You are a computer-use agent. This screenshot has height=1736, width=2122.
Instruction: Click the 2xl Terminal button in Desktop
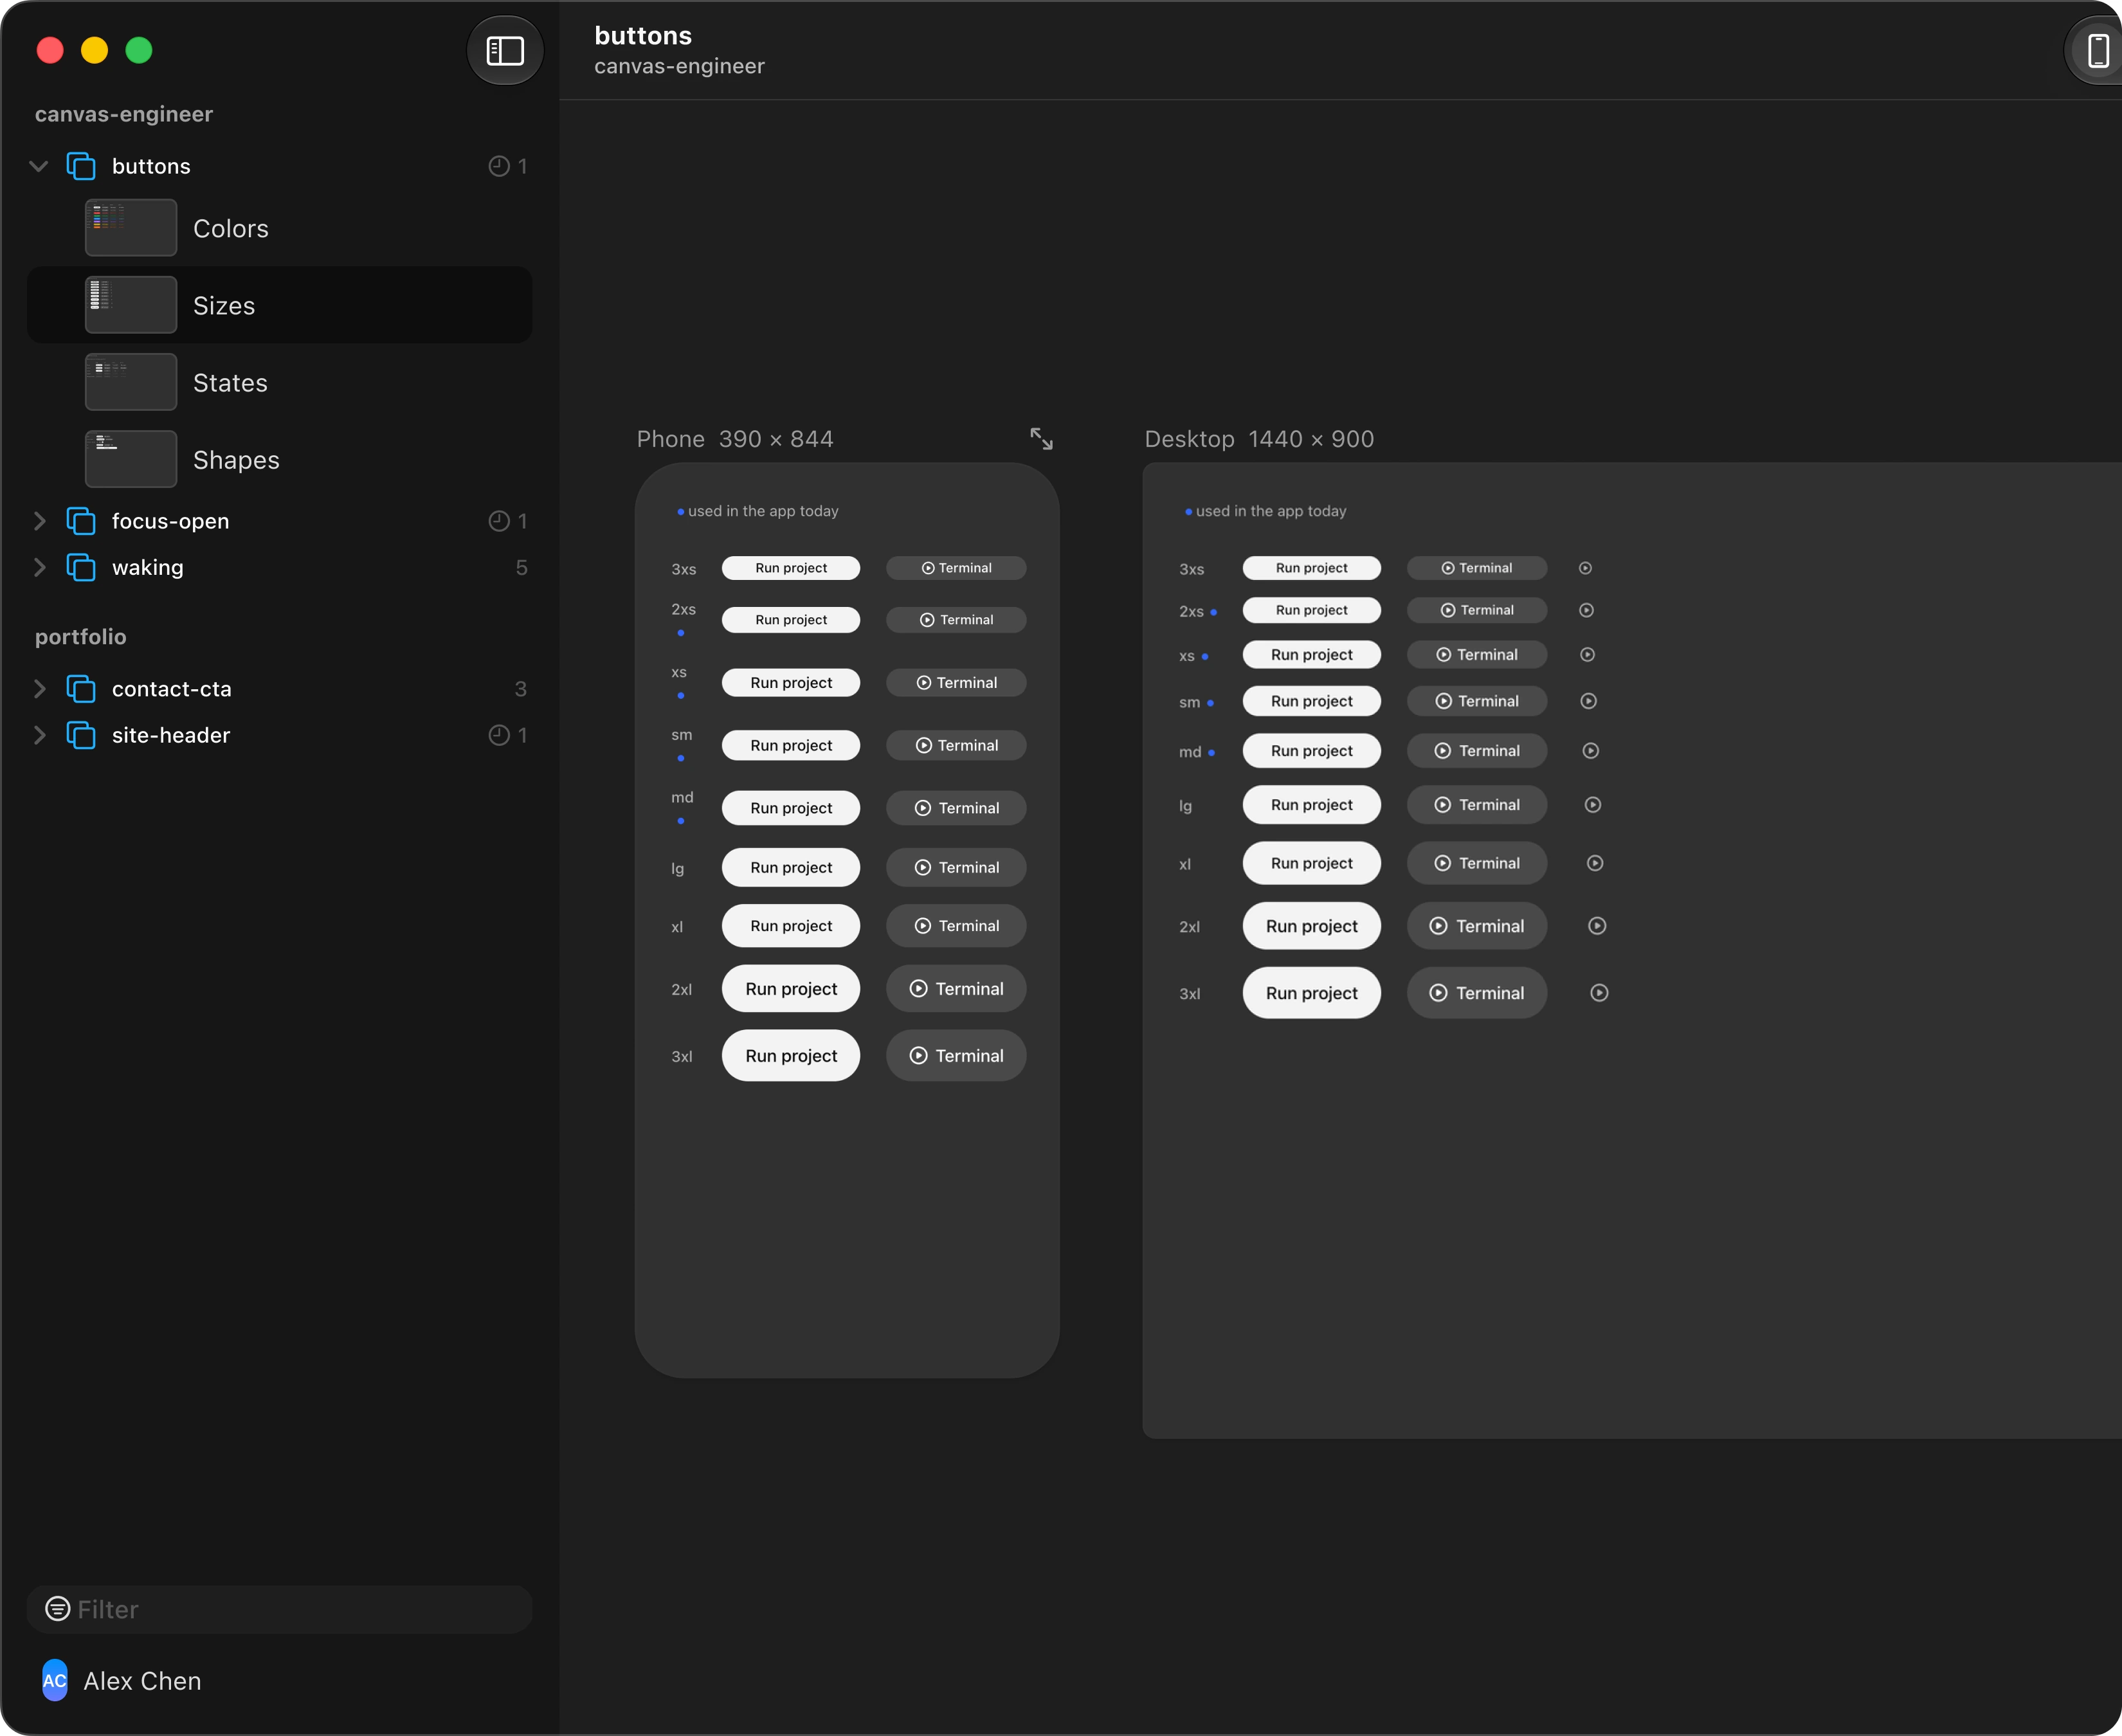pyautogui.click(x=1477, y=926)
